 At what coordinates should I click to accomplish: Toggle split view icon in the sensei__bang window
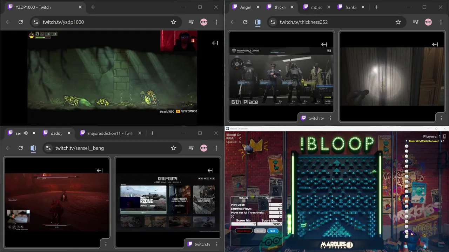[33, 148]
